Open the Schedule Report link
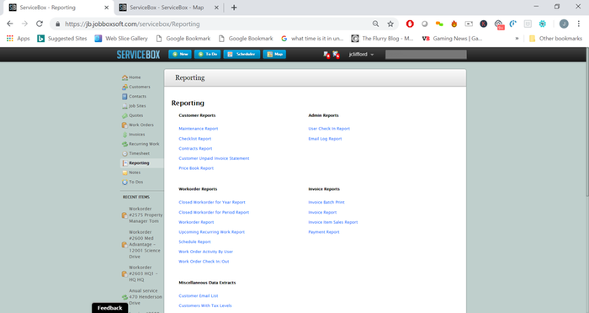 pos(194,241)
